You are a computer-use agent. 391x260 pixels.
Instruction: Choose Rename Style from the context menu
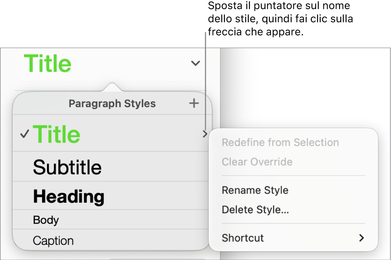[x=255, y=190]
